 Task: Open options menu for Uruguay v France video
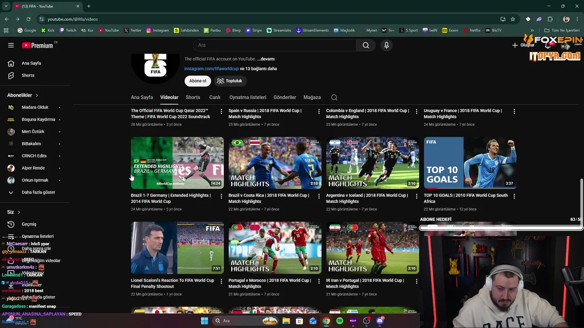tap(514, 111)
